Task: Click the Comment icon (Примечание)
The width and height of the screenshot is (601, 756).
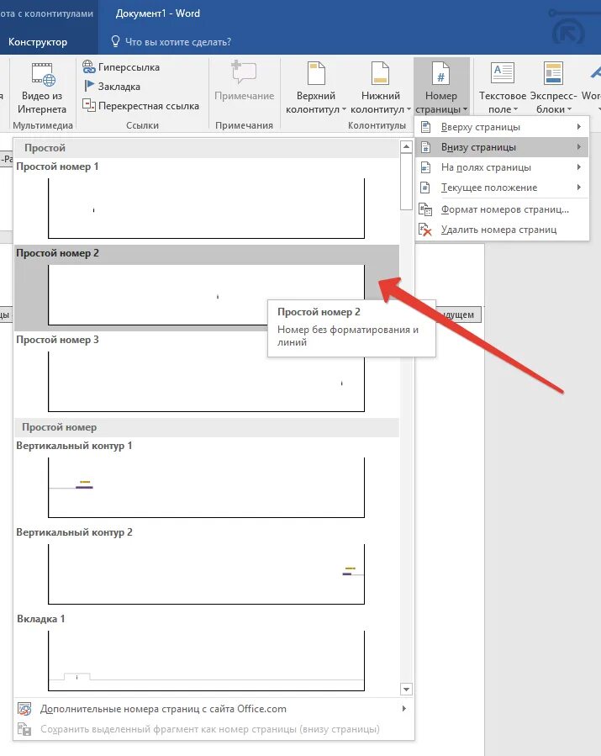Action: pyautogui.click(x=244, y=72)
